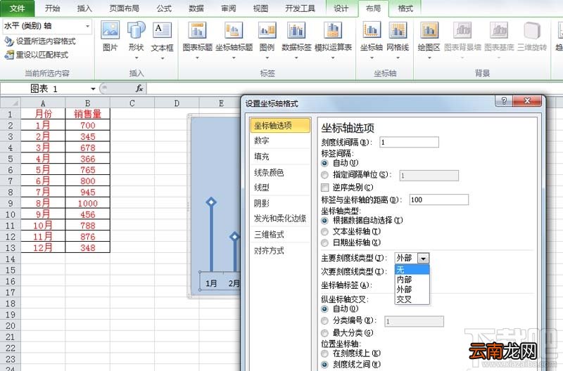Click 图表背景墙 (Chart Wall) icon
The width and height of the screenshot is (563, 371).
(462, 30)
